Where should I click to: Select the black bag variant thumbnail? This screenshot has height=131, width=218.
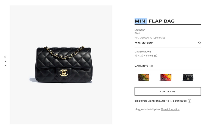[x=188, y=77]
